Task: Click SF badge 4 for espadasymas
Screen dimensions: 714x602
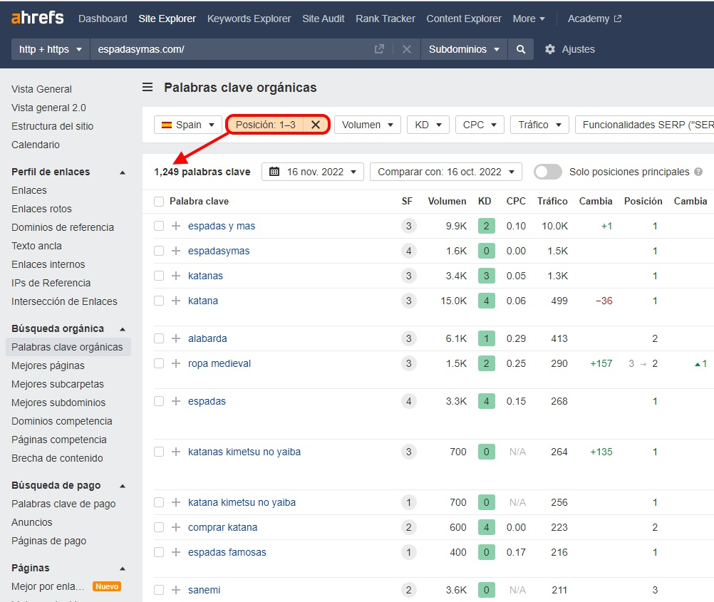Action: [x=409, y=251]
